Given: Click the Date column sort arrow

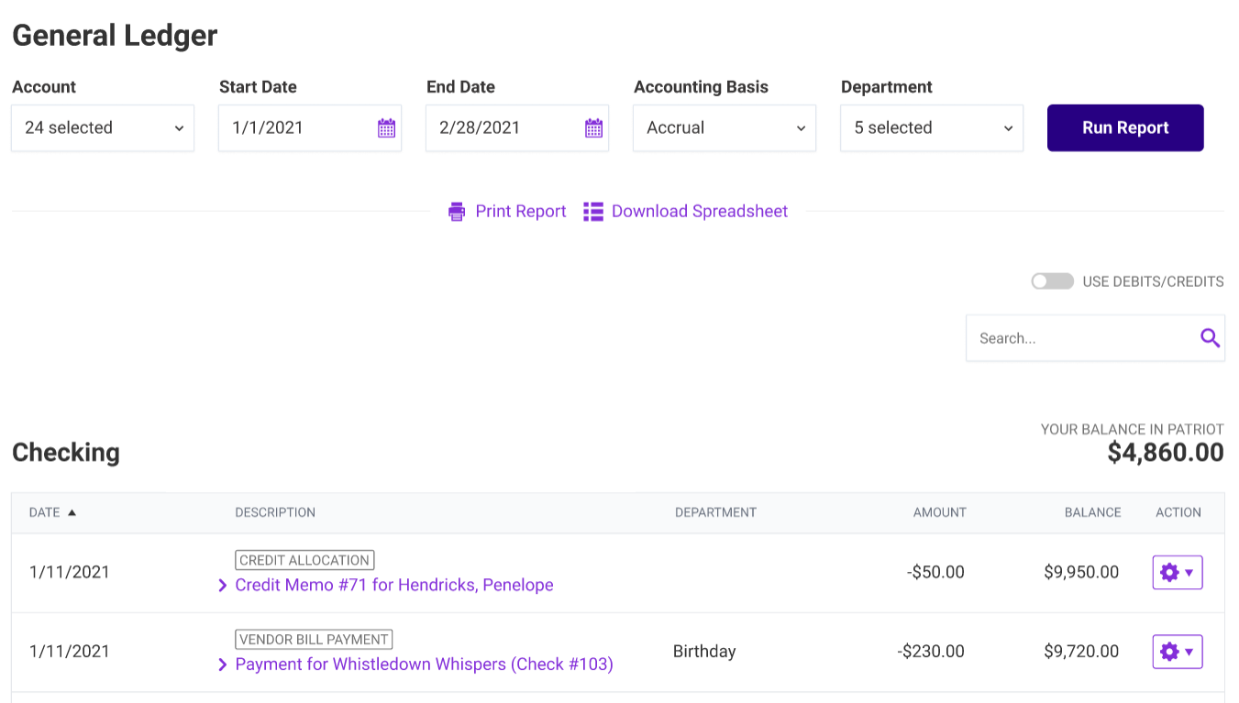Looking at the screenshot, I should coord(72,512).
